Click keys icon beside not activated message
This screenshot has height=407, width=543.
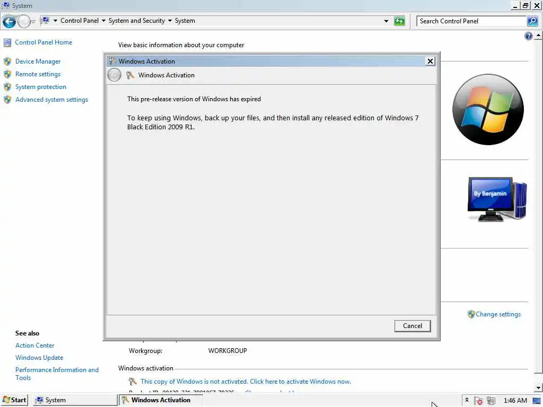[133, 382]
